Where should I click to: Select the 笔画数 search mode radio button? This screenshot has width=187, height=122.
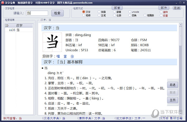point(145,15)
